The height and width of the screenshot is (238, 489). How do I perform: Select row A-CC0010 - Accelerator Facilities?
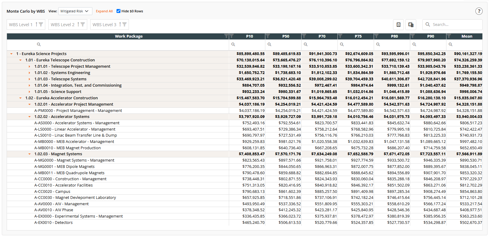point(245,185)
